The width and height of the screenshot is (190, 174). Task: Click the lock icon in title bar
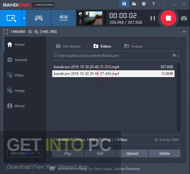(x=124, y=4)
